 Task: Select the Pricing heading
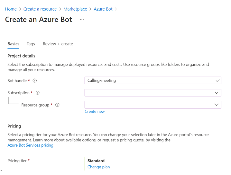tap(14, 126)
